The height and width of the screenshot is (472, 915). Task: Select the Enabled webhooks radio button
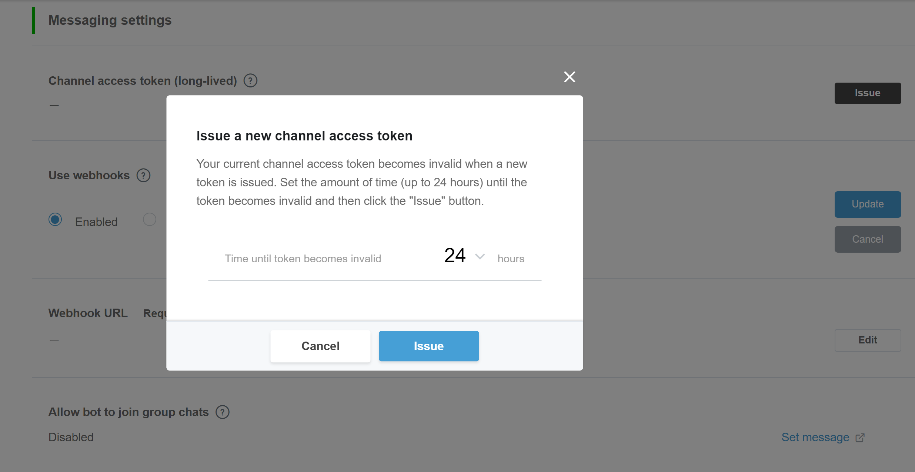point(55,220)
